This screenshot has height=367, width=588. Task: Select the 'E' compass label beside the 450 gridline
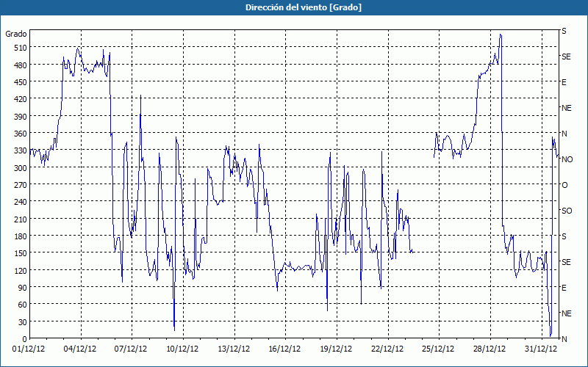coord(564,82)
